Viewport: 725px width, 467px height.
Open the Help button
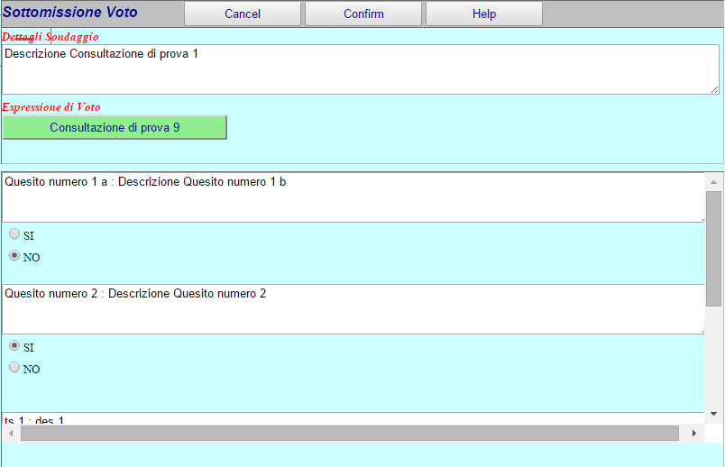click(x=483, y=14)
